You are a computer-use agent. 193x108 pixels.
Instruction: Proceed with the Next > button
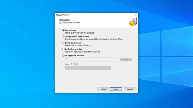tap(116, 89)
